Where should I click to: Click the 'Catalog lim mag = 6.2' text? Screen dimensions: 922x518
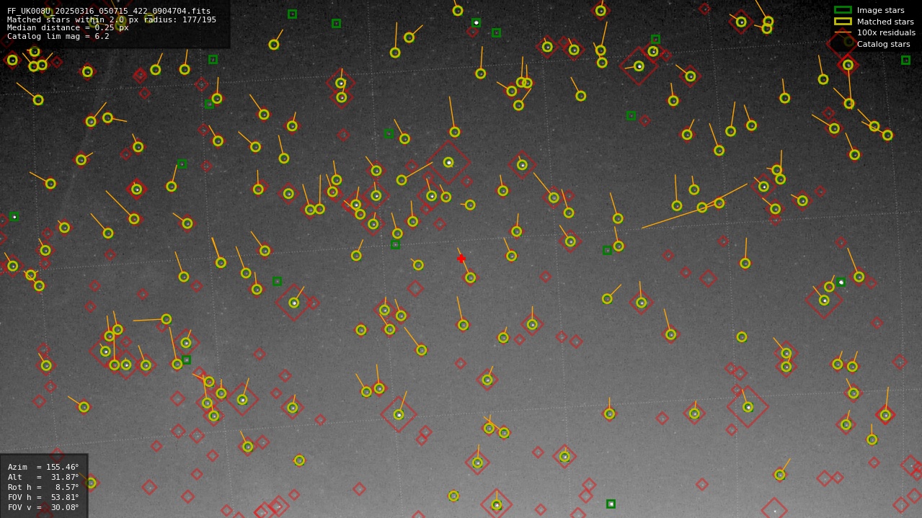tap(58, 37)
